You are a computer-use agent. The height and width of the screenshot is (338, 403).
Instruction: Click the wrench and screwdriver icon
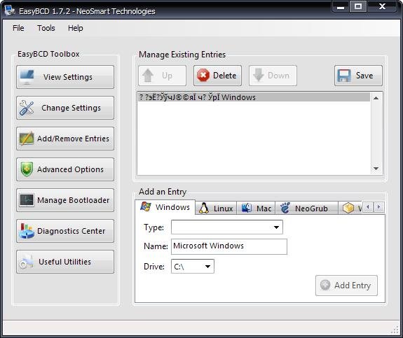coord(27,108)
